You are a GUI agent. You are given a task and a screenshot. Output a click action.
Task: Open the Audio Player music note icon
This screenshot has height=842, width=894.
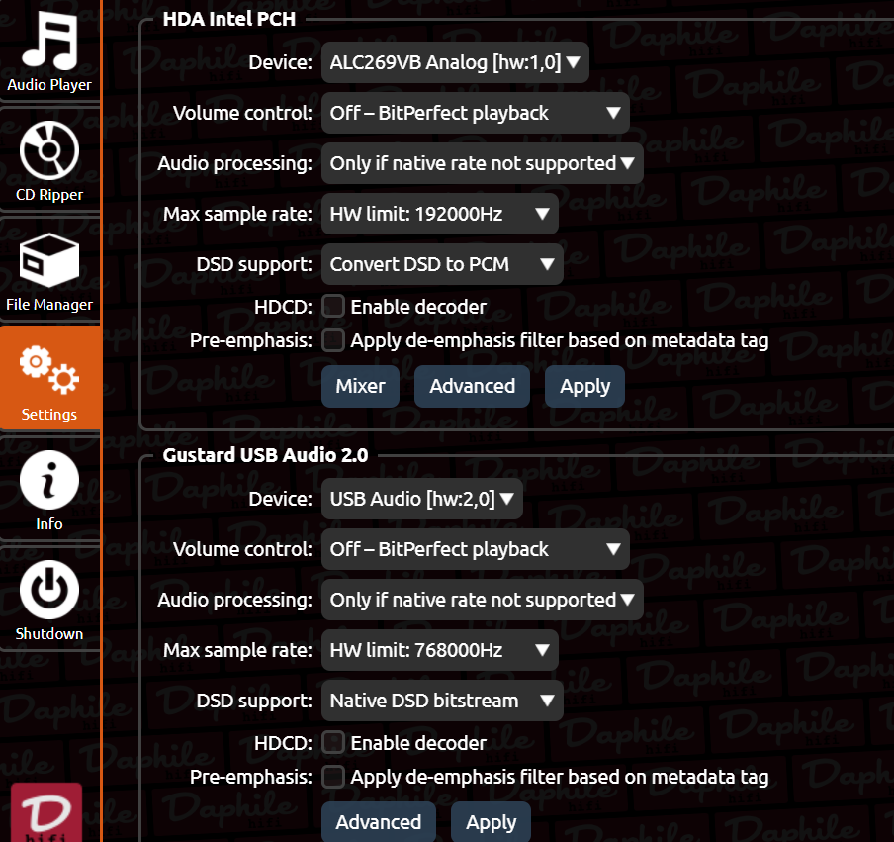(x=49, y=41)
